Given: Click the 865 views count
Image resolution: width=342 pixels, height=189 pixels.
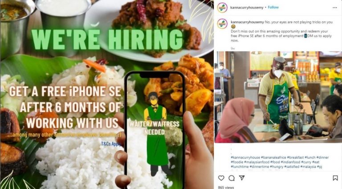Looking at the screenshot, I should [226, 187].
